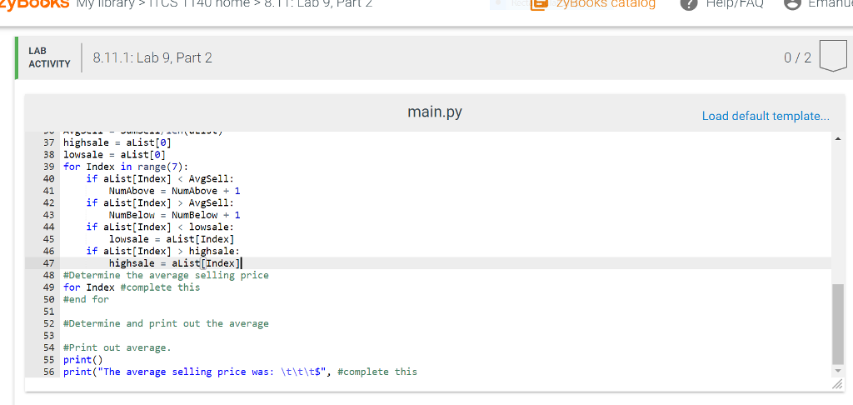
Task: Click the vertical scrollbar thumb in editor
Action: click(837, 323)
